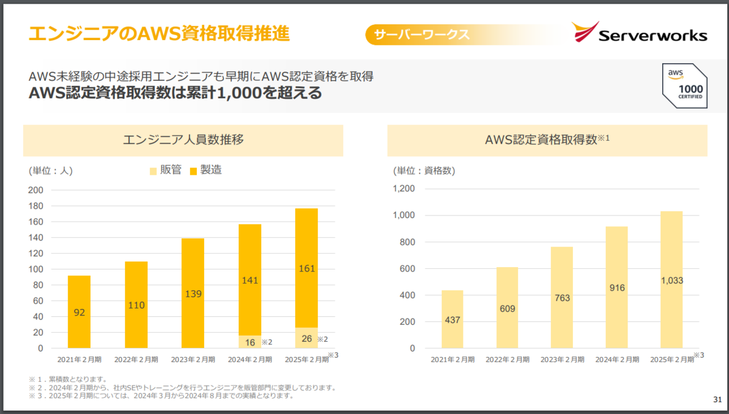Click 2025年2月期 under the certification chart
This screenshot has width=729, height=414.
click(671, 360)
